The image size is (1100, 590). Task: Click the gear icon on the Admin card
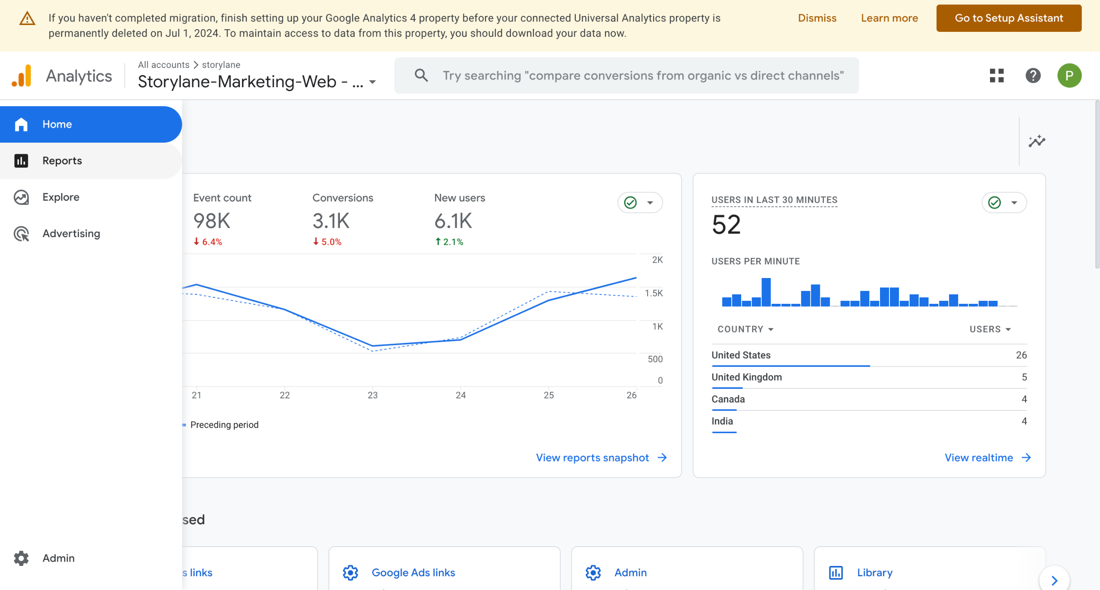click(x=593, y=572)
